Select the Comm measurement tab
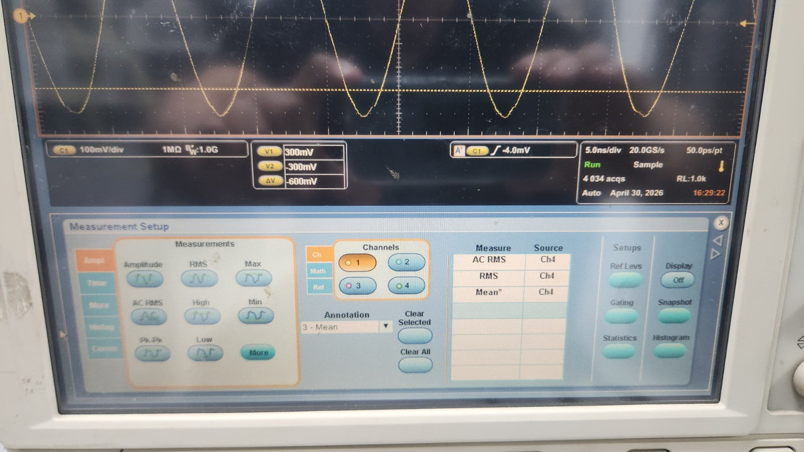The width and height of the screenshot is (804, 452). click(105, 348)
